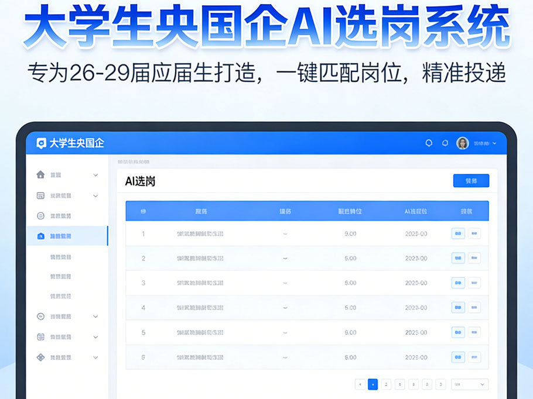This screenshot has width=533, height=399.
Task: Click the date value in row 3
Action: click(x=416, y=283)
